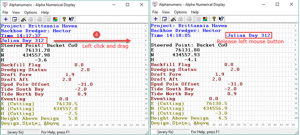
Task: Click the yellow question mark Help icon in the 14:17:37 window
Action: 64,19
